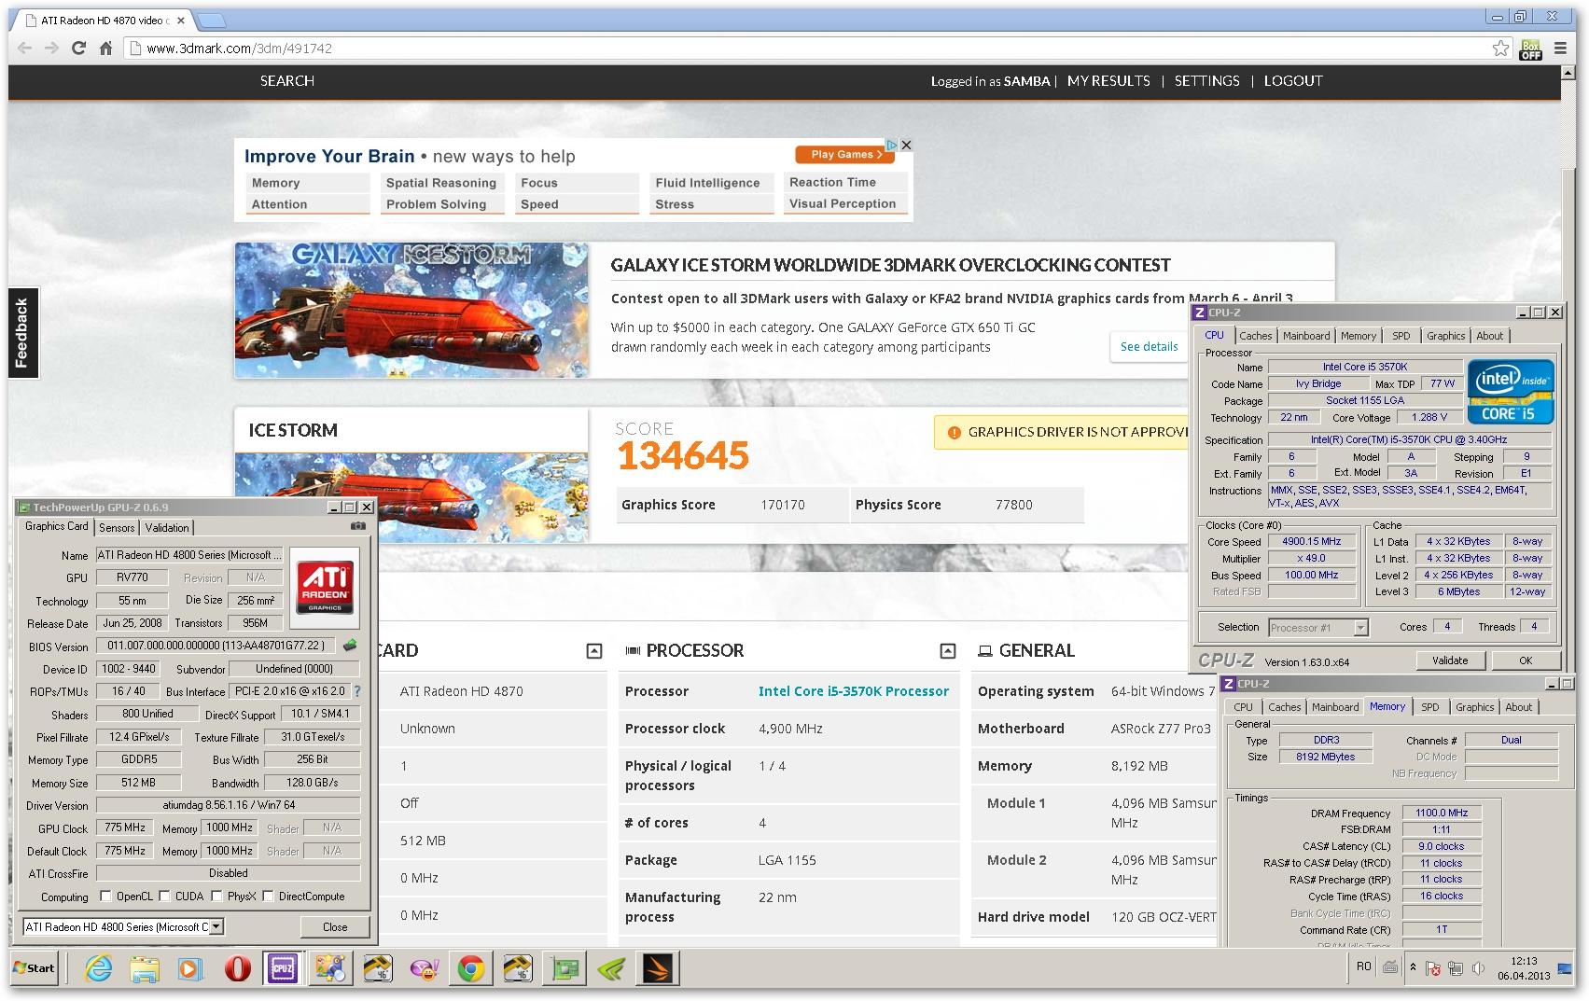This screenshot has width=1589, height=1001.
Task: Click the 3dmark.com address bar
Action: [806, 48]
